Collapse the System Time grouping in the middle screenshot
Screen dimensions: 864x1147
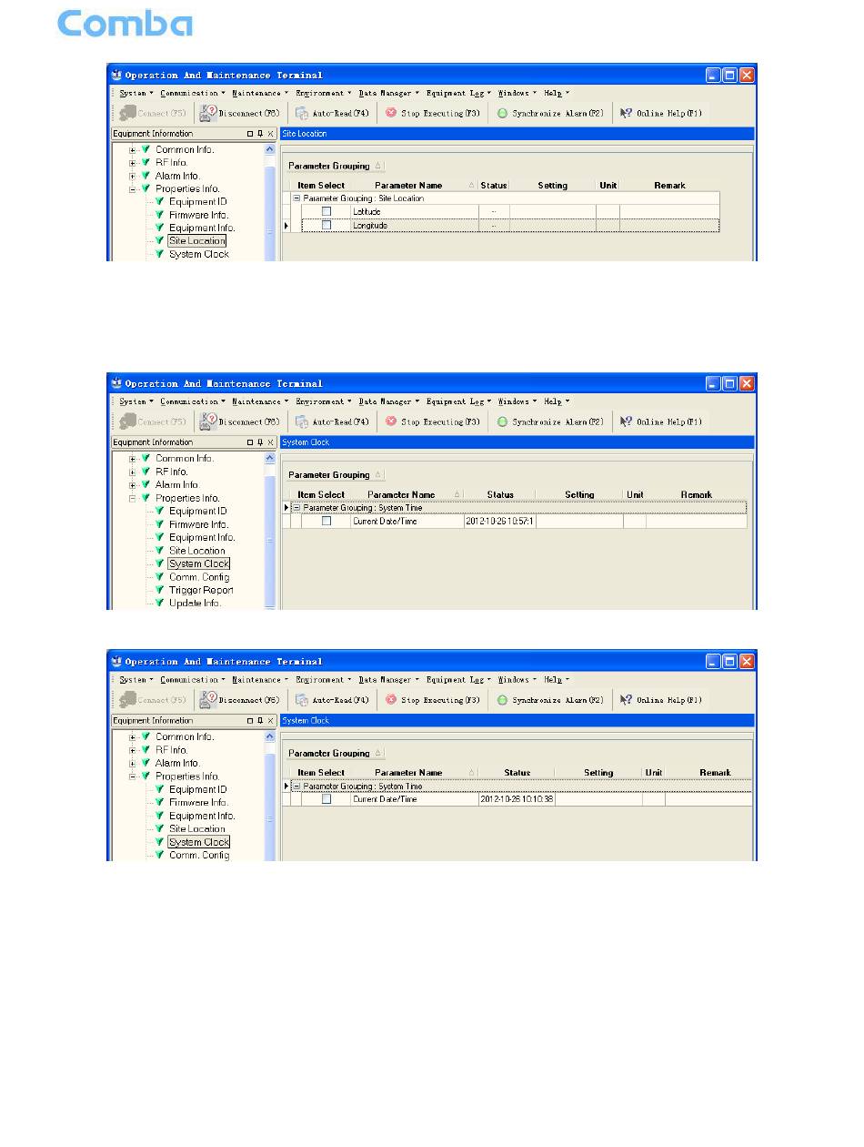point(296,508)
